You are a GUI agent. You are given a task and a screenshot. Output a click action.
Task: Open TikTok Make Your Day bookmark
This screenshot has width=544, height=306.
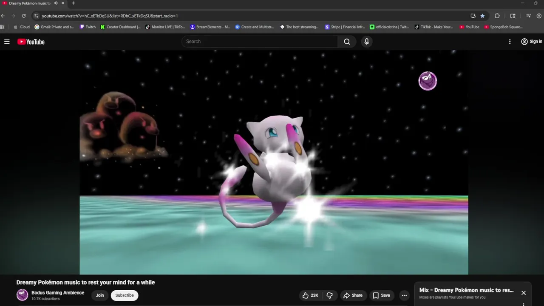click(434, 27)
